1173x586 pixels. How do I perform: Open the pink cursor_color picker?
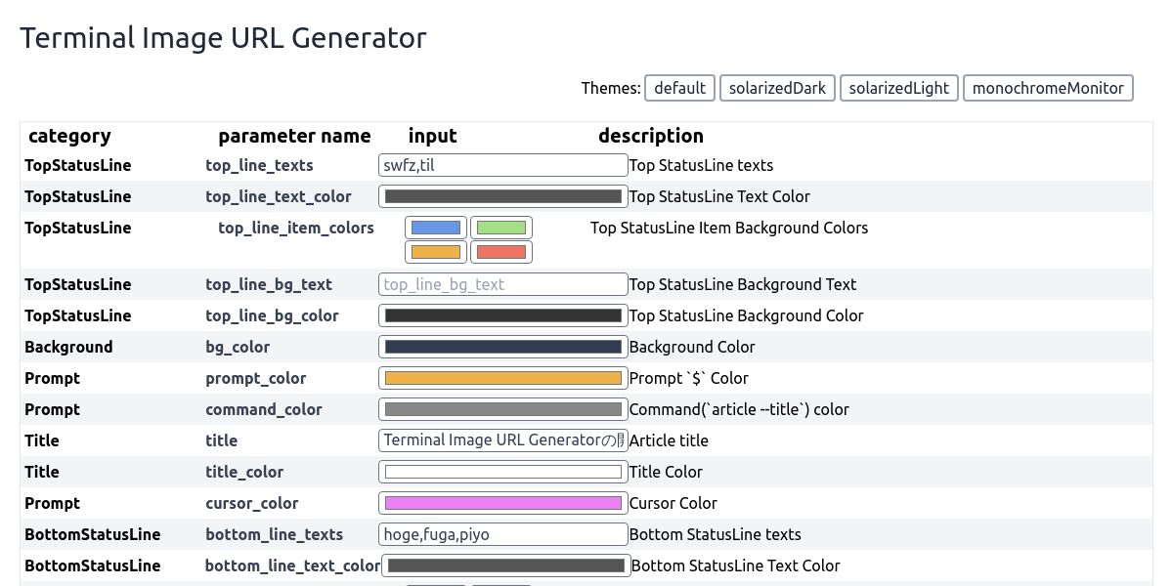pos(502,503)
